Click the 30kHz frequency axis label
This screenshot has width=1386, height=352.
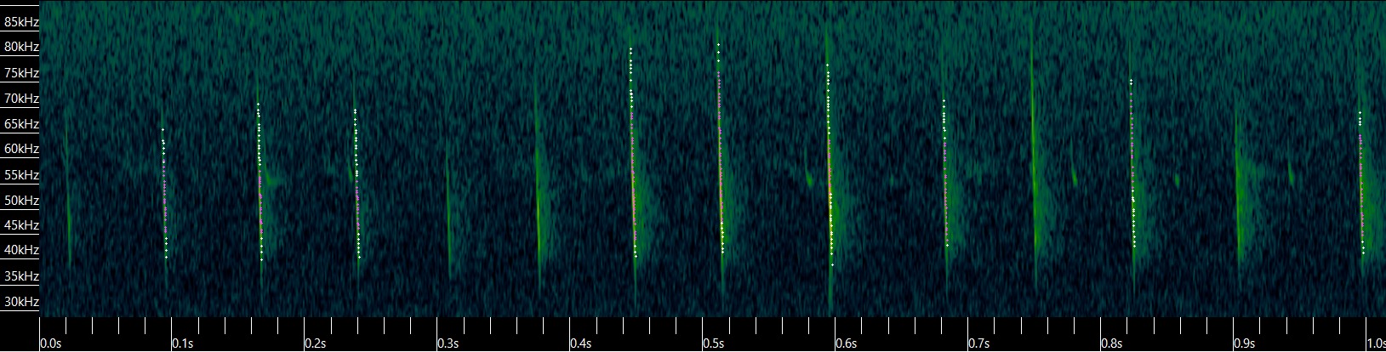(20, 302)
